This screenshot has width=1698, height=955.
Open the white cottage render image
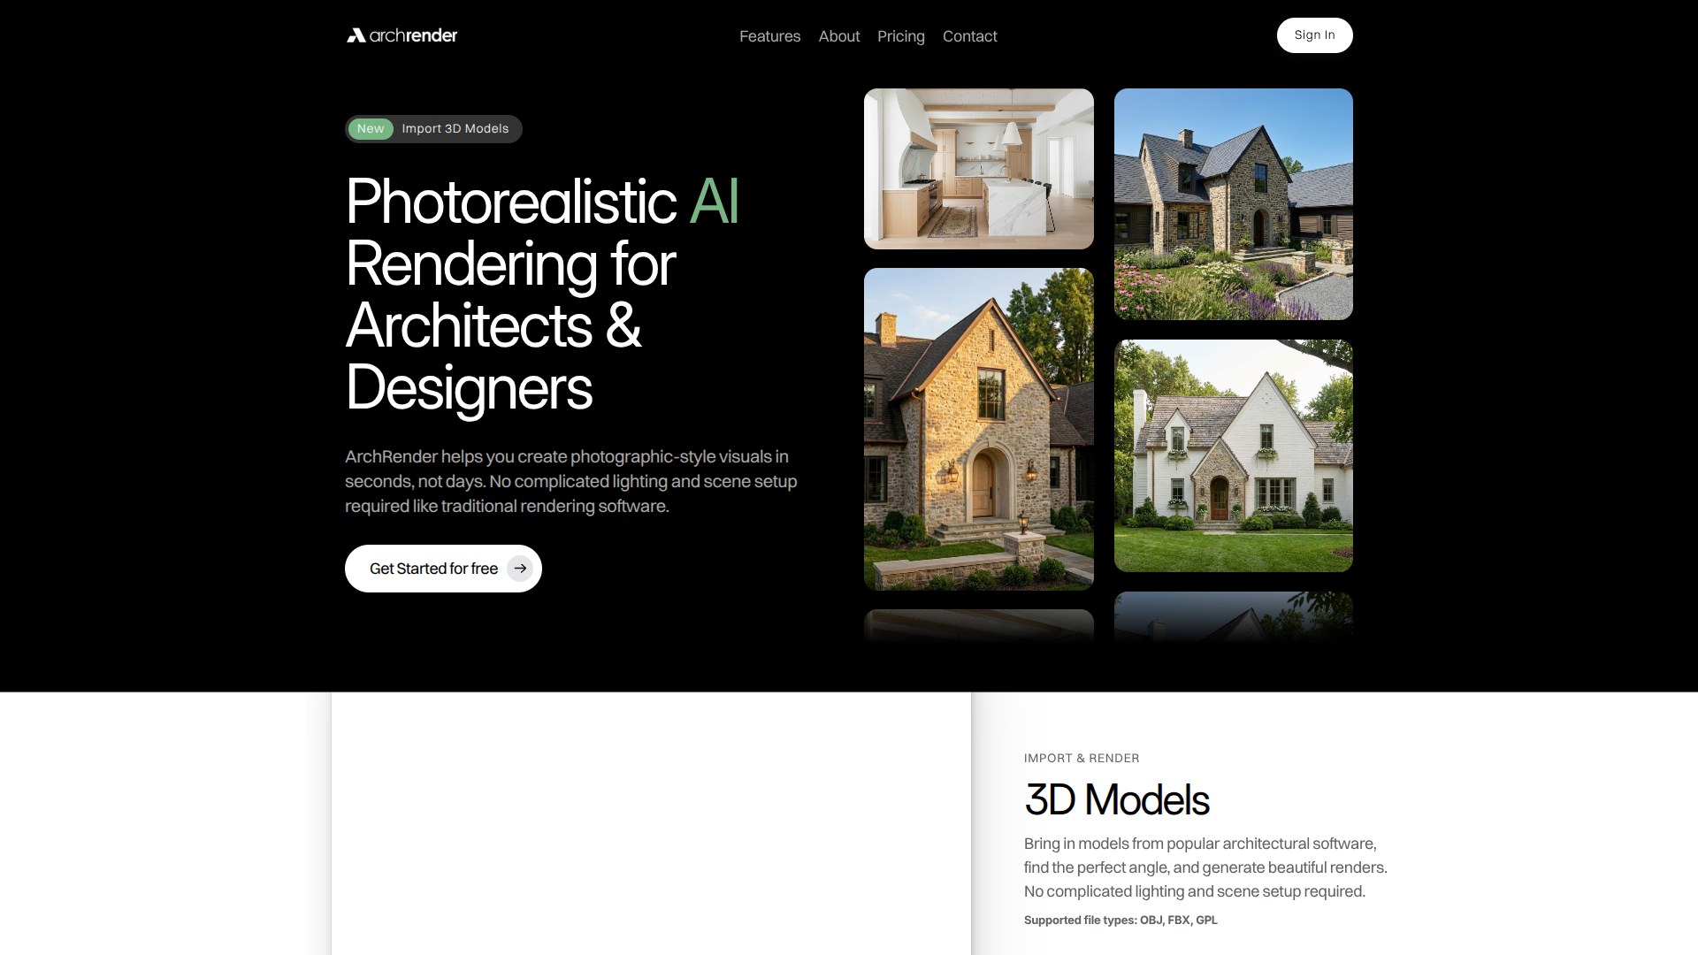click(x=1233, y=456)
